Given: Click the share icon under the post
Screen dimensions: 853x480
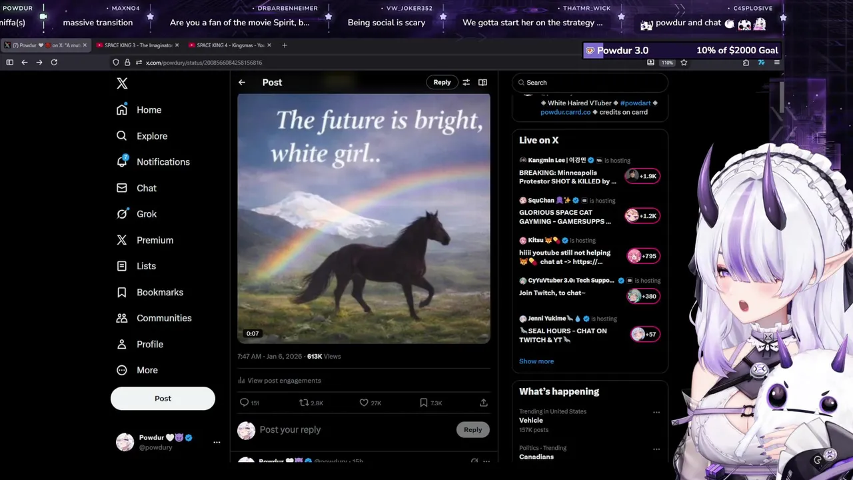Looking at the screenshot, I should pos(484,403).
